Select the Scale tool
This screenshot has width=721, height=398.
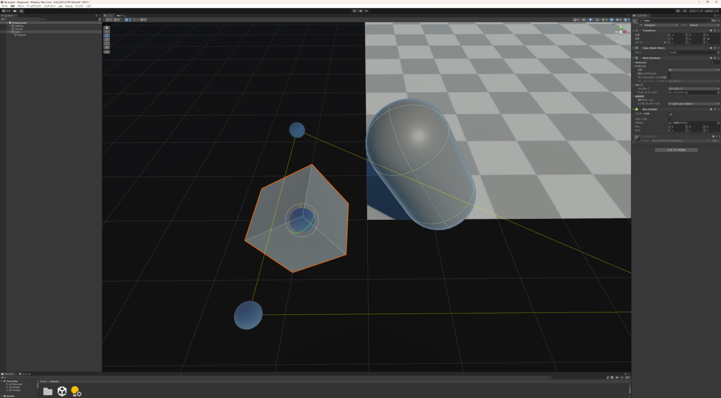(107, 39)
